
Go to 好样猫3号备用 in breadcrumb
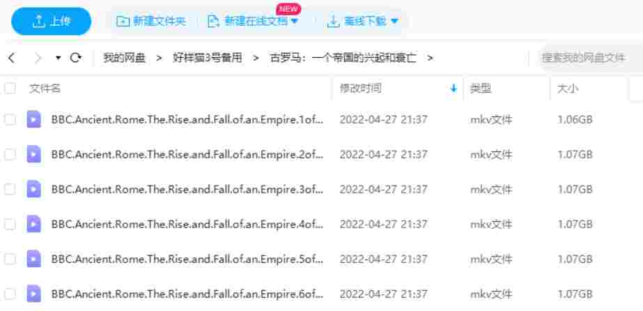tap(207, 58)
